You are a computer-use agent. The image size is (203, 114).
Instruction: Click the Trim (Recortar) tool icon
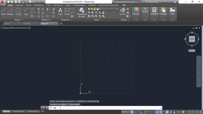47,9
